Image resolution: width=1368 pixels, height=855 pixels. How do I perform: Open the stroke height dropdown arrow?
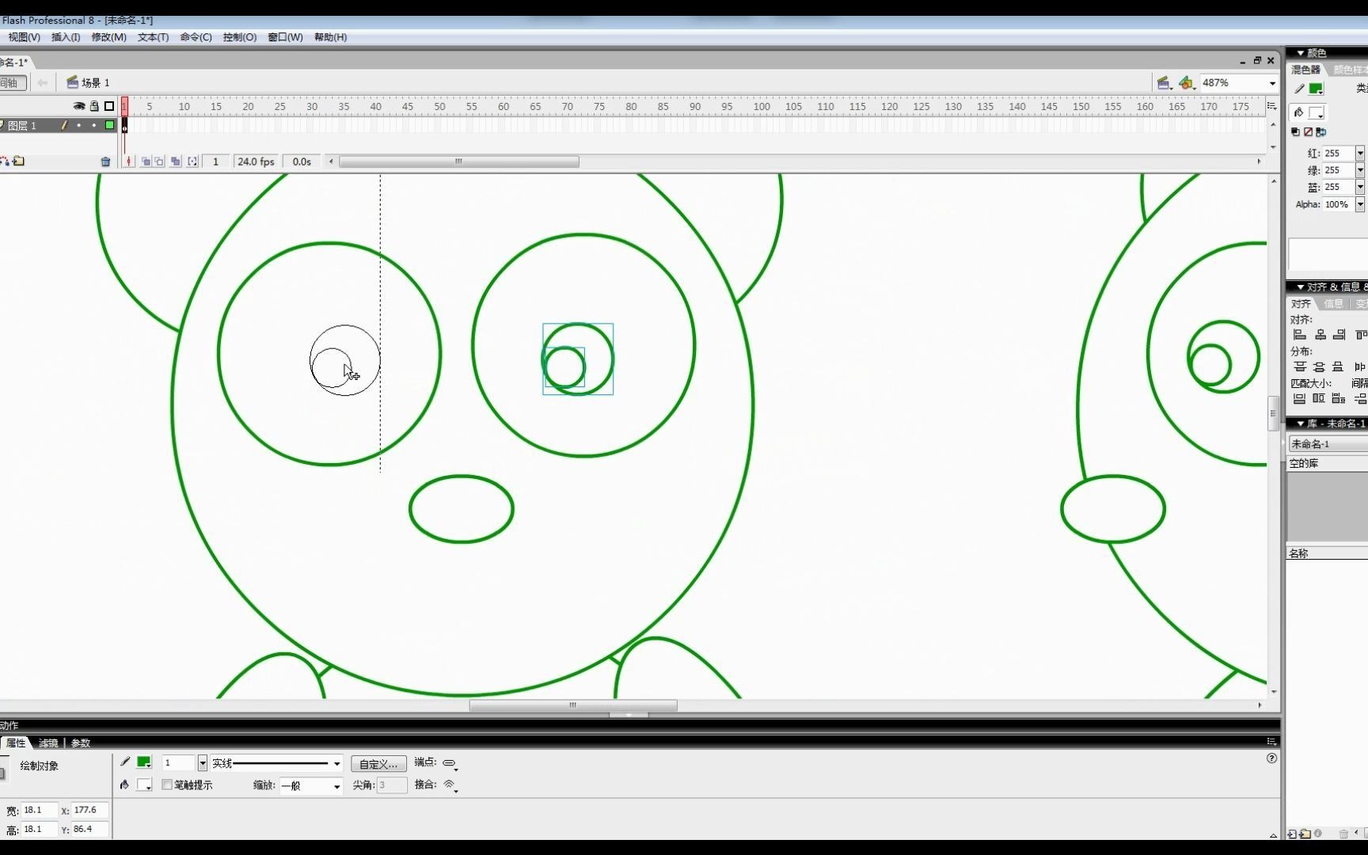[x=203, y=763]
